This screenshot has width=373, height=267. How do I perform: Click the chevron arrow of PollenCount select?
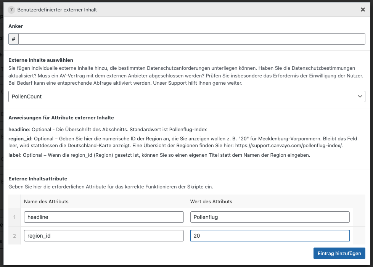point(360,97)
